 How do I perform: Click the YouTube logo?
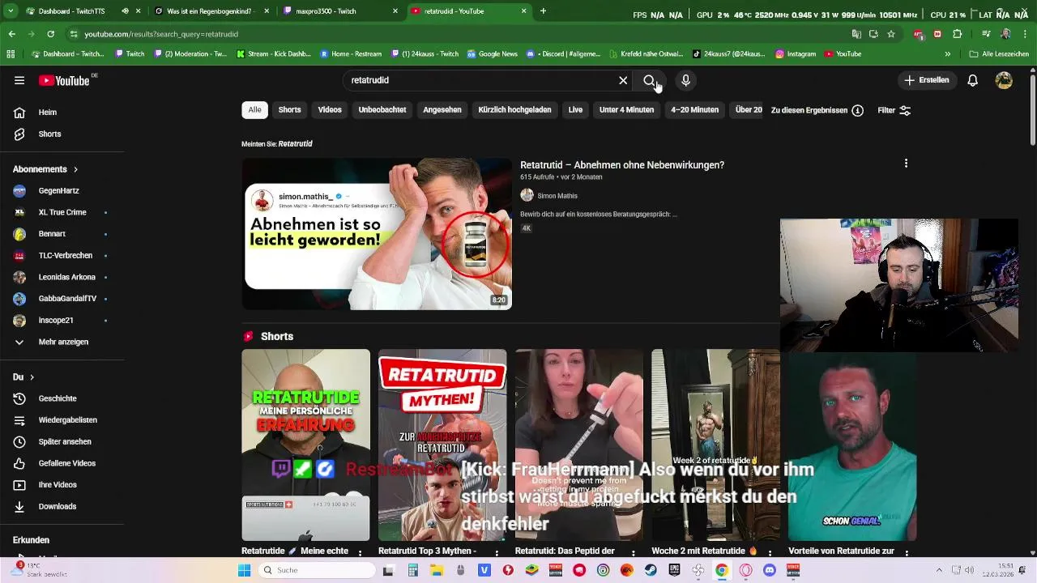(64, 80)
